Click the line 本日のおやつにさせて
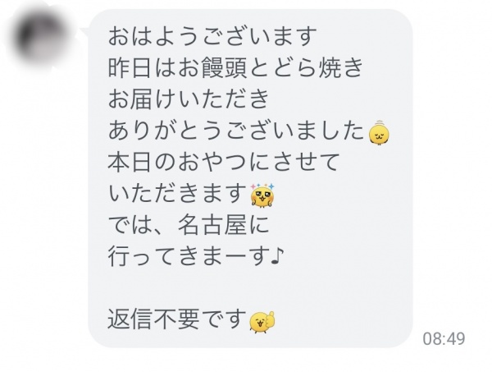The width and height of the screenshot is (492, 372). point(224,162)
